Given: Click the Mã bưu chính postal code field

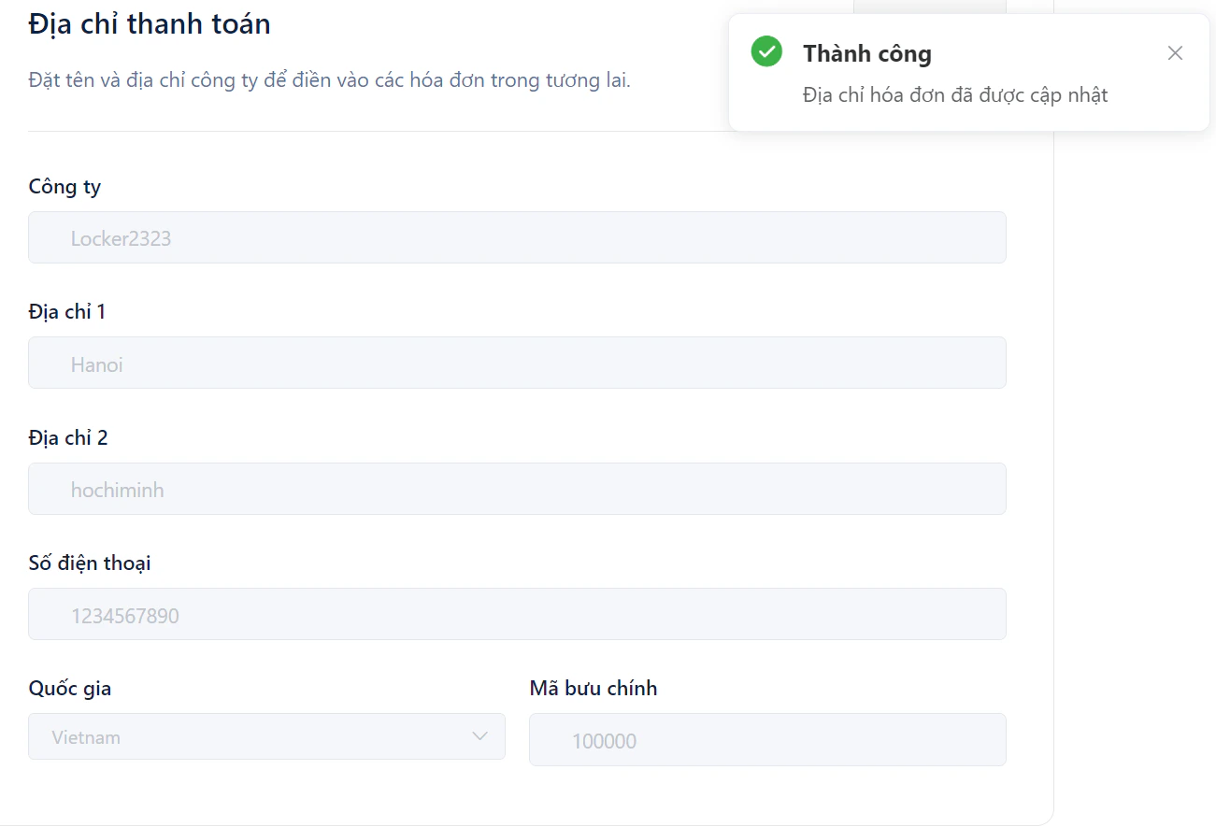Looking at the screenshot, I should coord(767,739).
